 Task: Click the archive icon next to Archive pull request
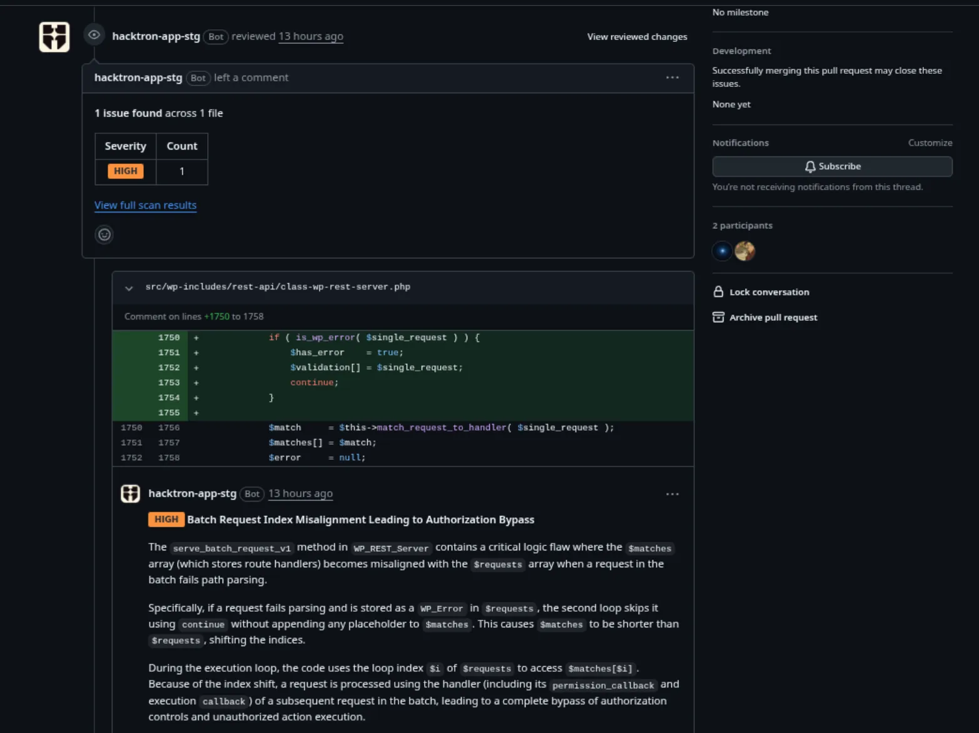718,317
